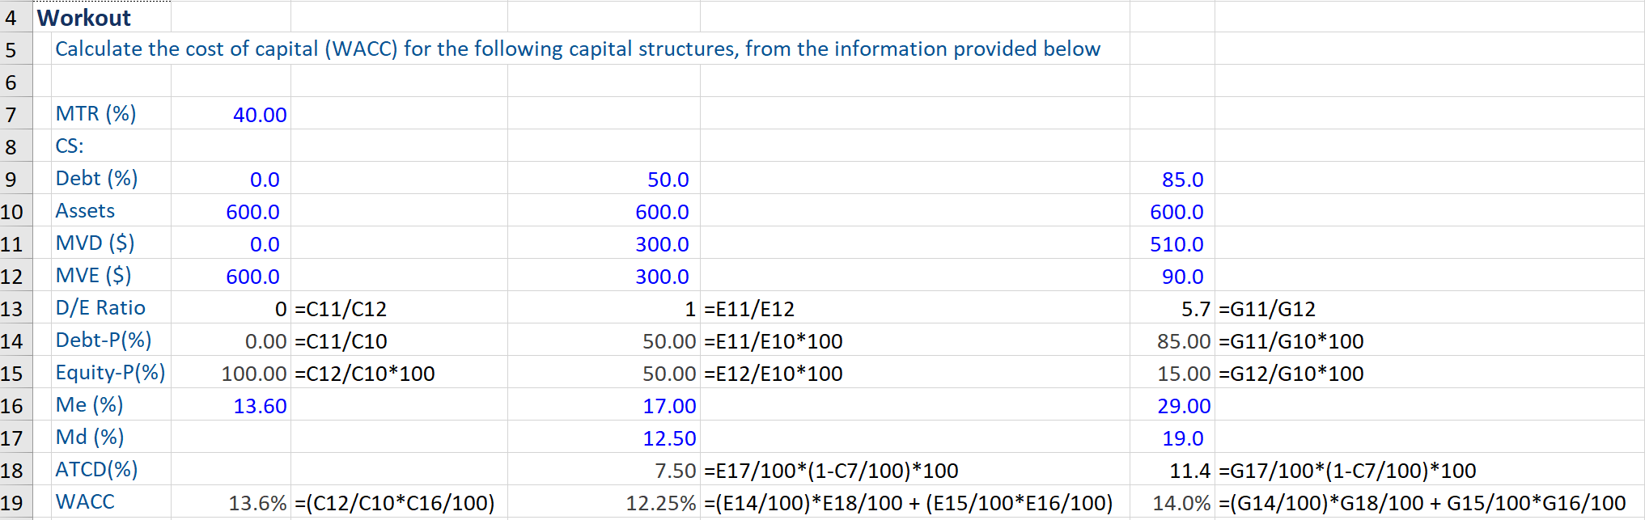Select row header number 7
1645x520 pixels.
point(11,115)
